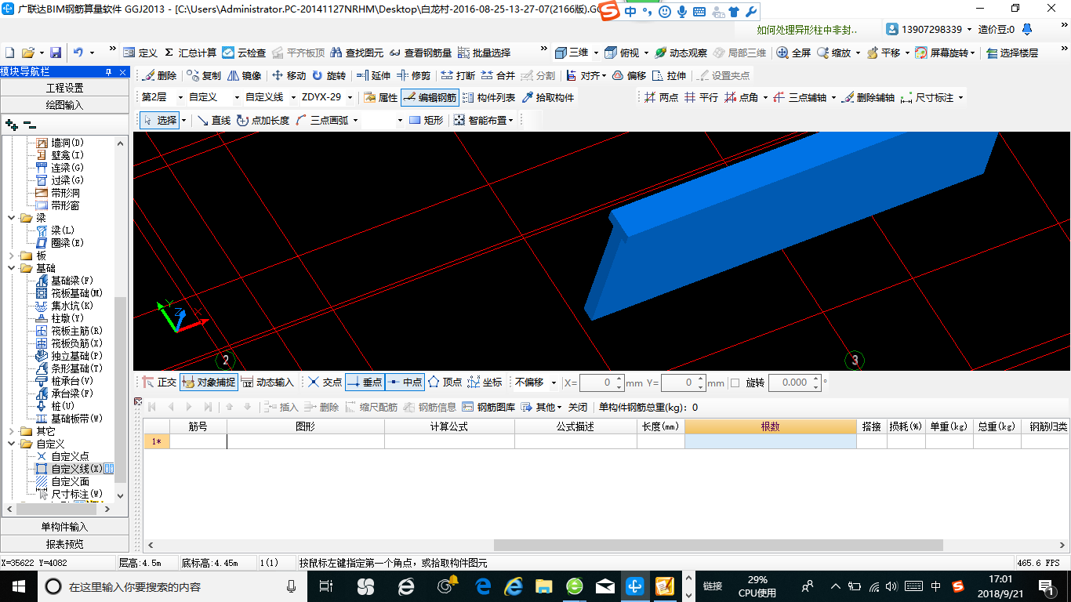Toggle 对象捕捉 object snap

coord(208,383)
